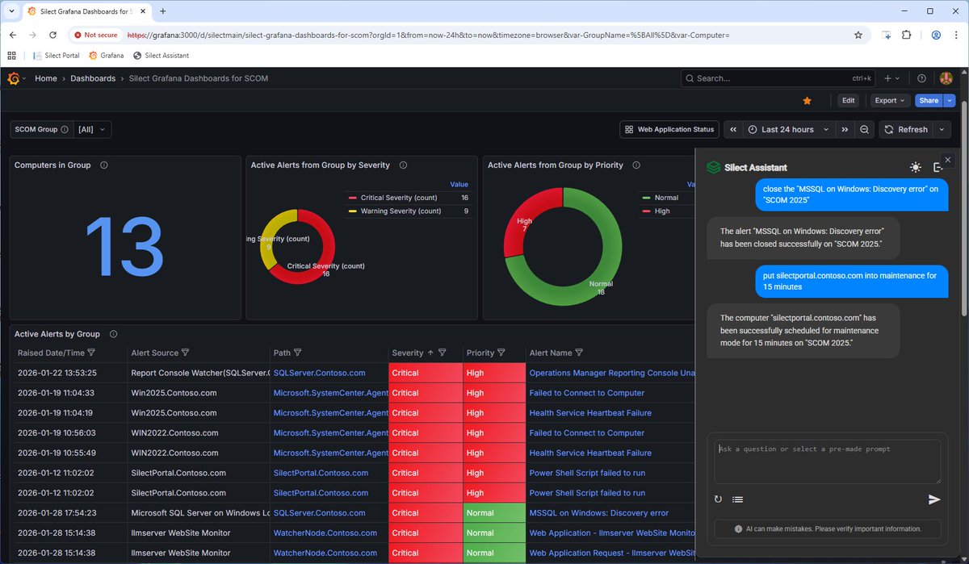Click the Edit dashboard button

click(848, 101)
